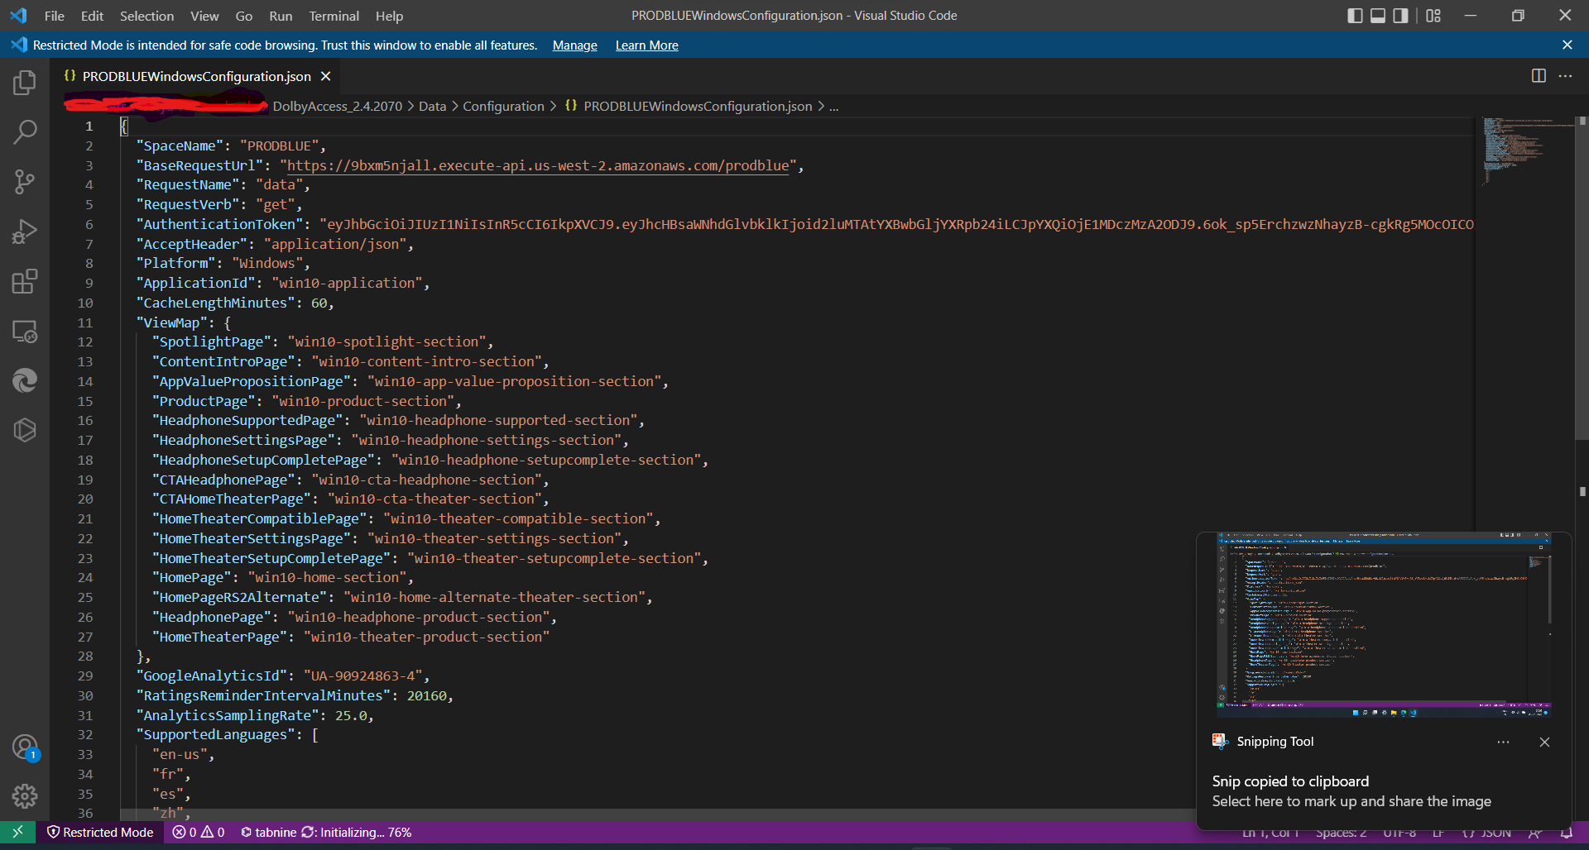Open the Search view in activity bar

click(25, 132)
